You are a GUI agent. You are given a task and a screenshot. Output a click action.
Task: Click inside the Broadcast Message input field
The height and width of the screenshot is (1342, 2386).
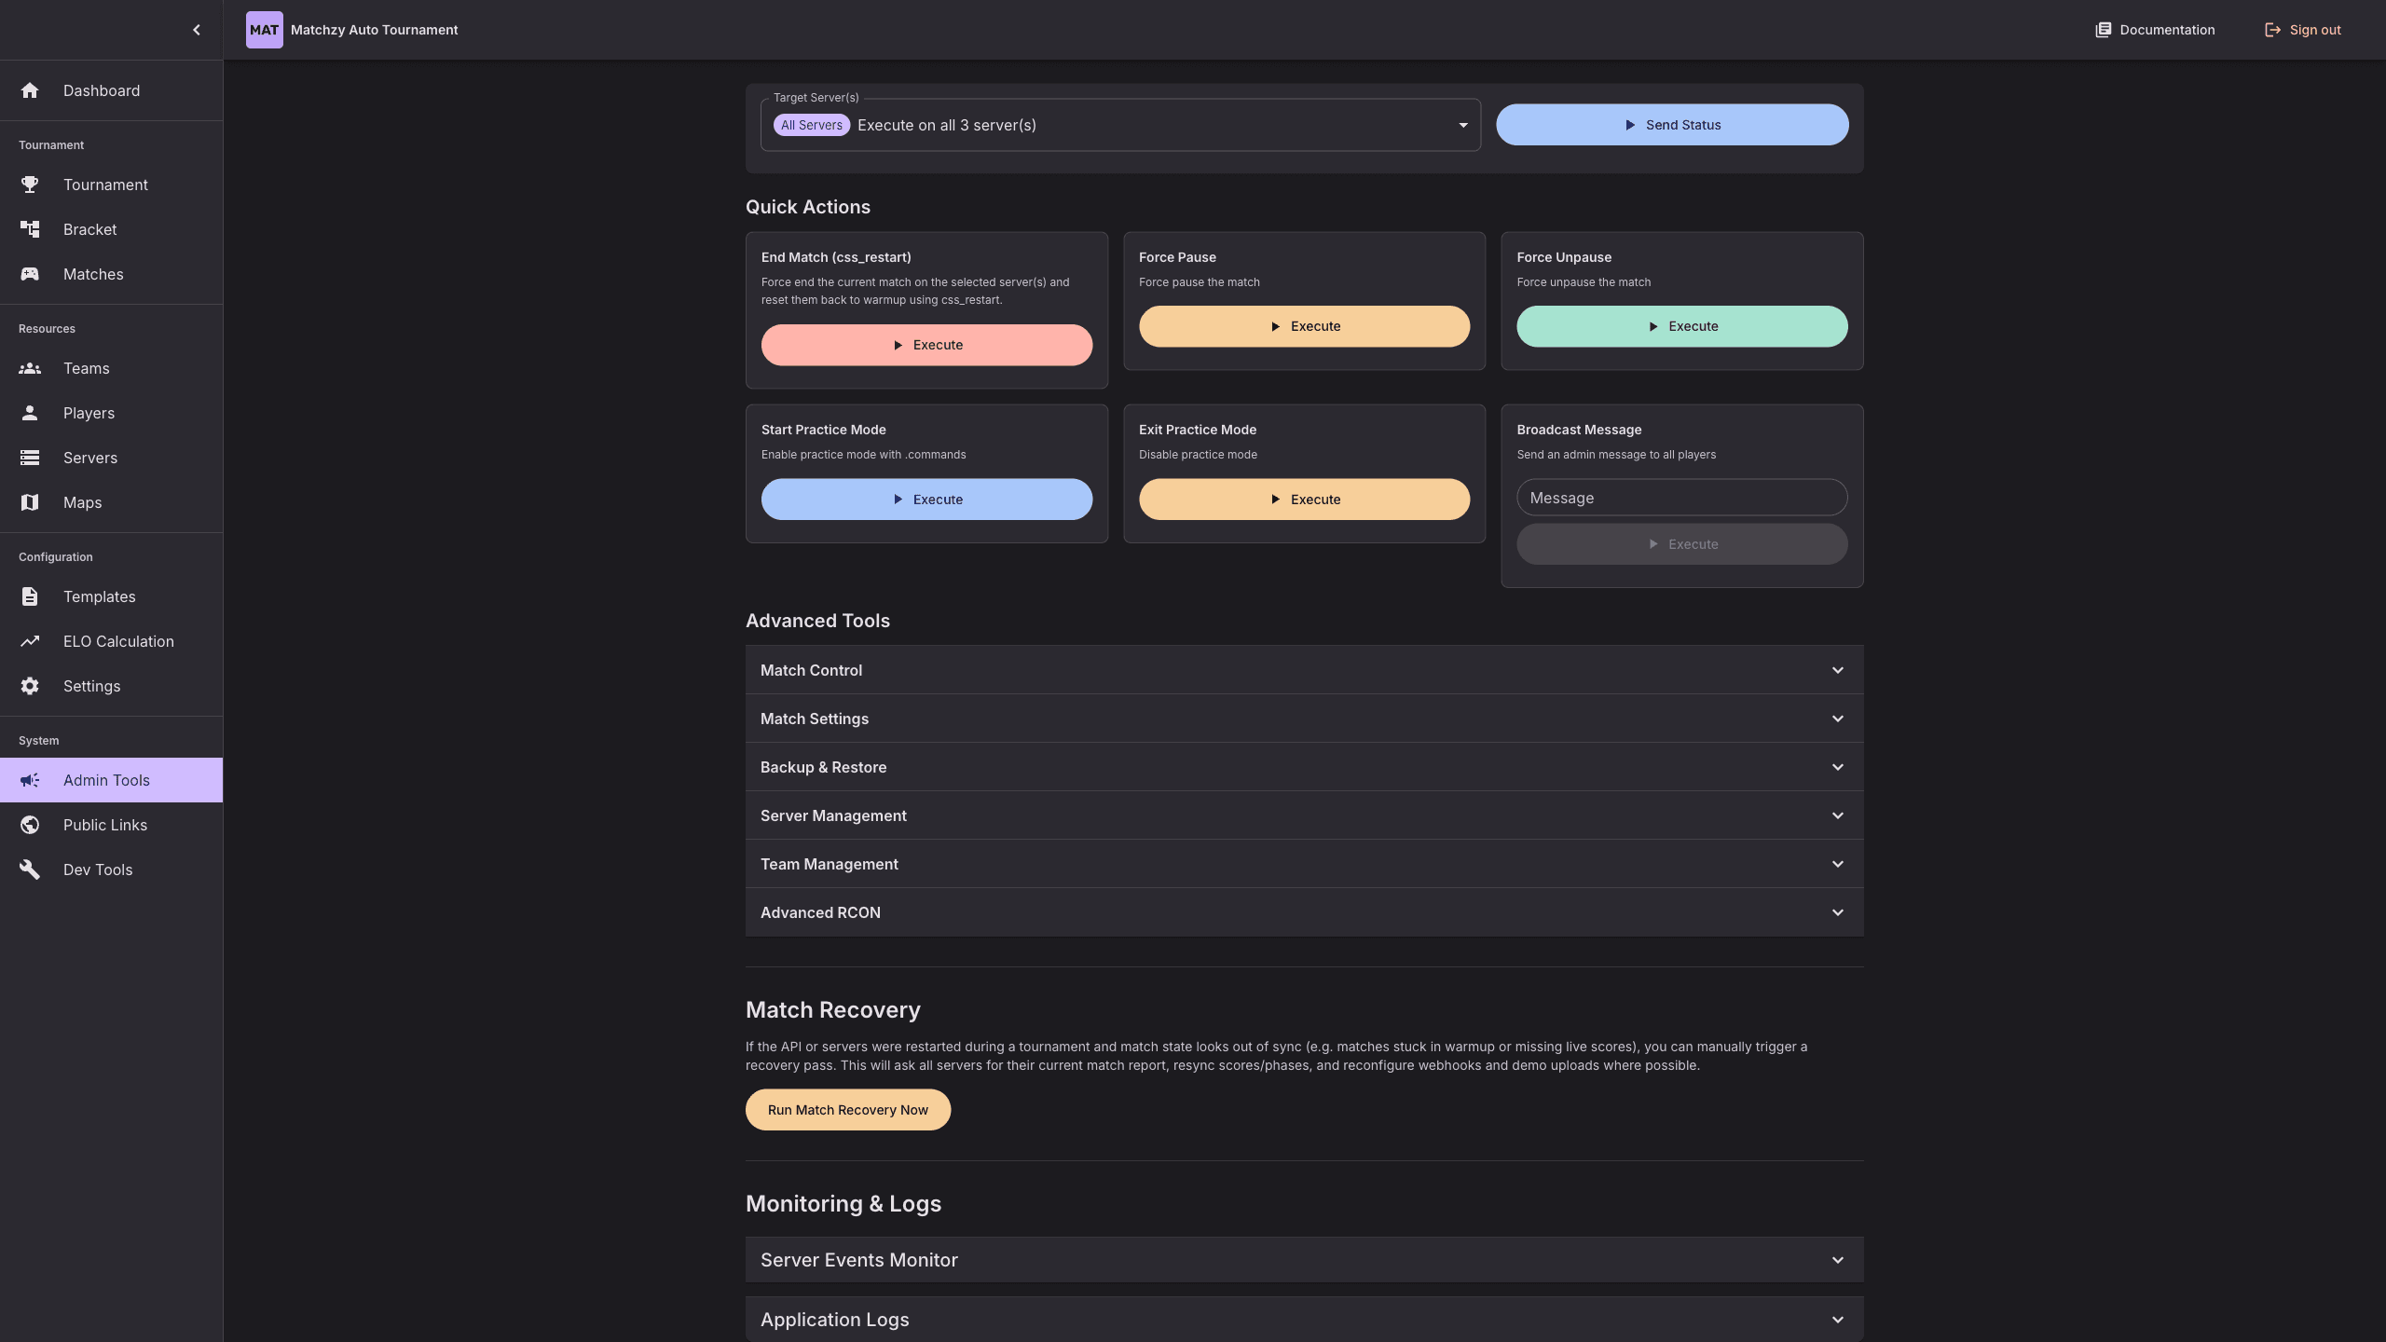[x=1680, y=497]
